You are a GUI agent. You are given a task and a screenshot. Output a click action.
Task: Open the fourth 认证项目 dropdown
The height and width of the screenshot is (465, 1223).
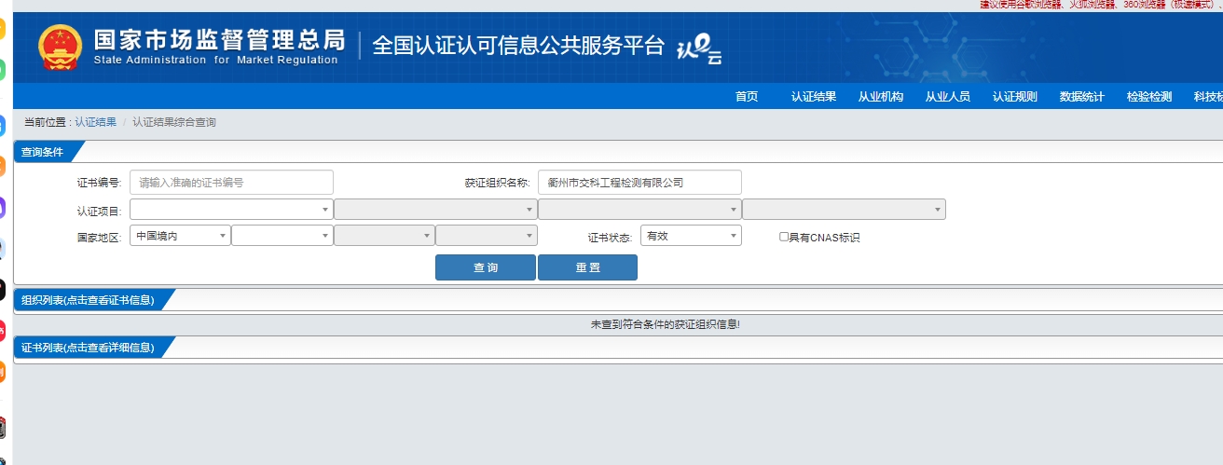(844, 210)
